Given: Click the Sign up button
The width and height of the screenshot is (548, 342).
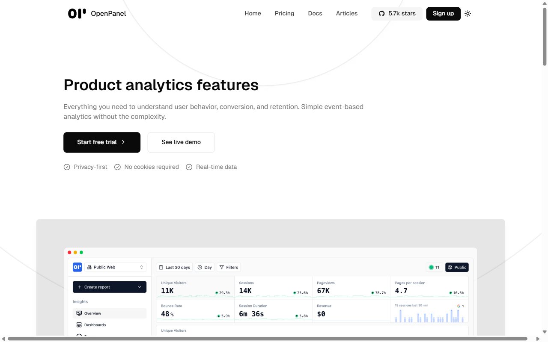Looking at the screenshot, I should click(443, 14).
